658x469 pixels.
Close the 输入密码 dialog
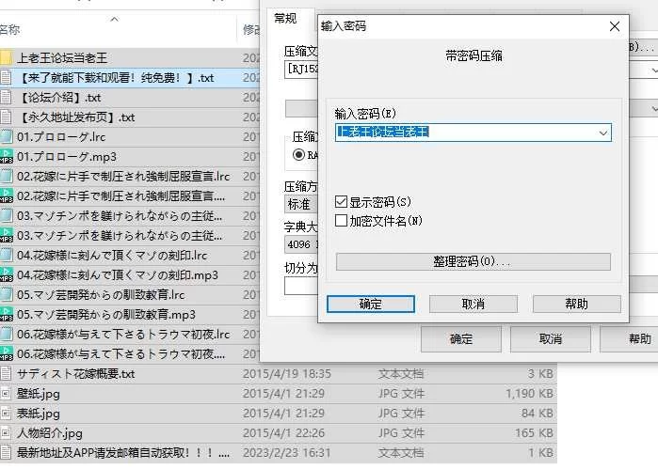point(615,26)
